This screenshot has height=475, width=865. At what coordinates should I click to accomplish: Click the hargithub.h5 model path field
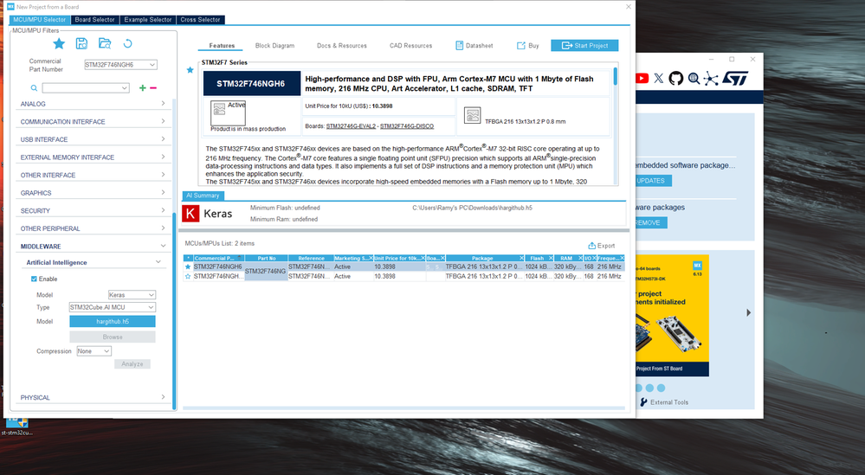click(113, 321)
